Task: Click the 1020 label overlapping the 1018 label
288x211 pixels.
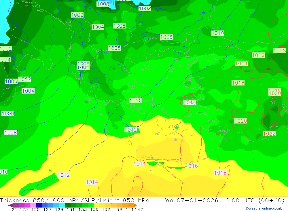Action: (x=274, y=93)
